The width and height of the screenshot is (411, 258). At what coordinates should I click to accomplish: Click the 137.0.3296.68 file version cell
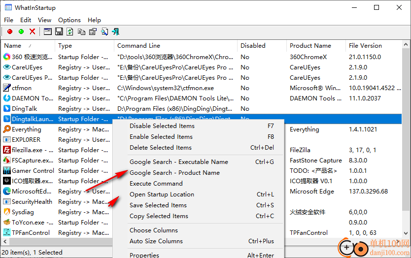[368, 191]
